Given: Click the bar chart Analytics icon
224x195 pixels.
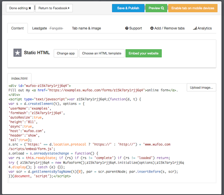Looking at the screenshot, I should click(x=195, y=28).
